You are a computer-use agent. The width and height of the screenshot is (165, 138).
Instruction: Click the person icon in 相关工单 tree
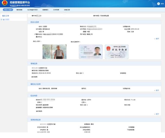tap(4, 20)
